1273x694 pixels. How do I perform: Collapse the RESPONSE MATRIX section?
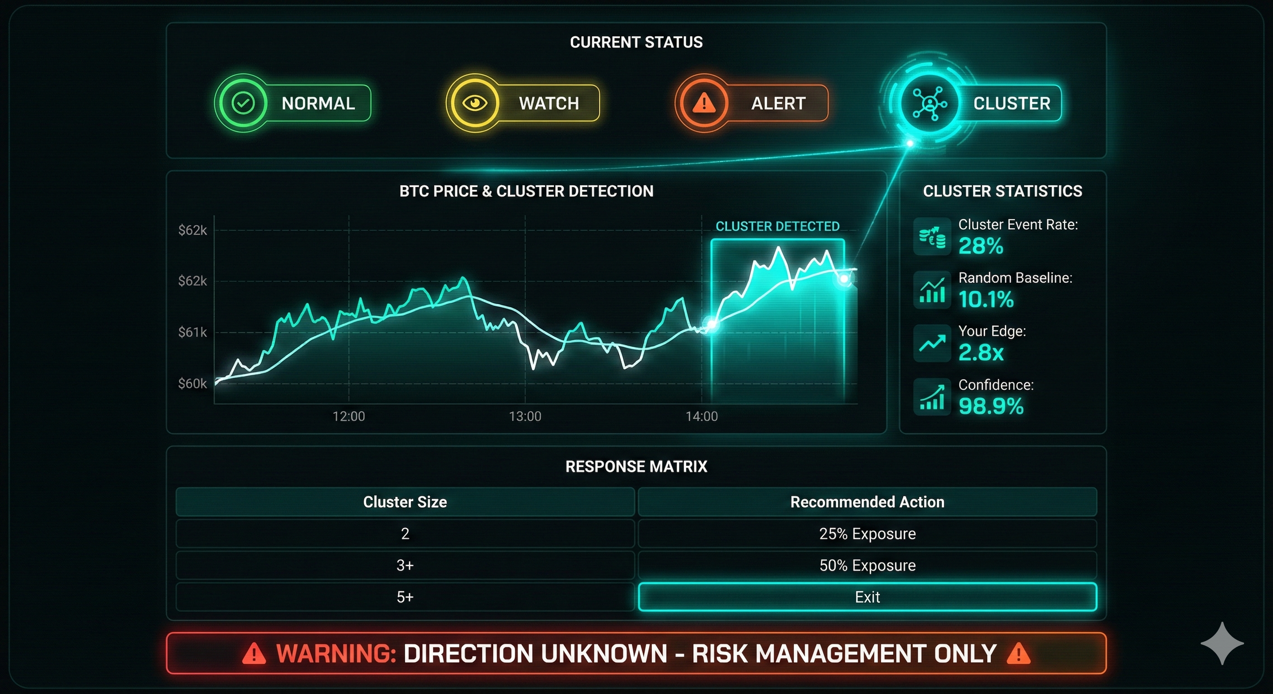(637, 466)
